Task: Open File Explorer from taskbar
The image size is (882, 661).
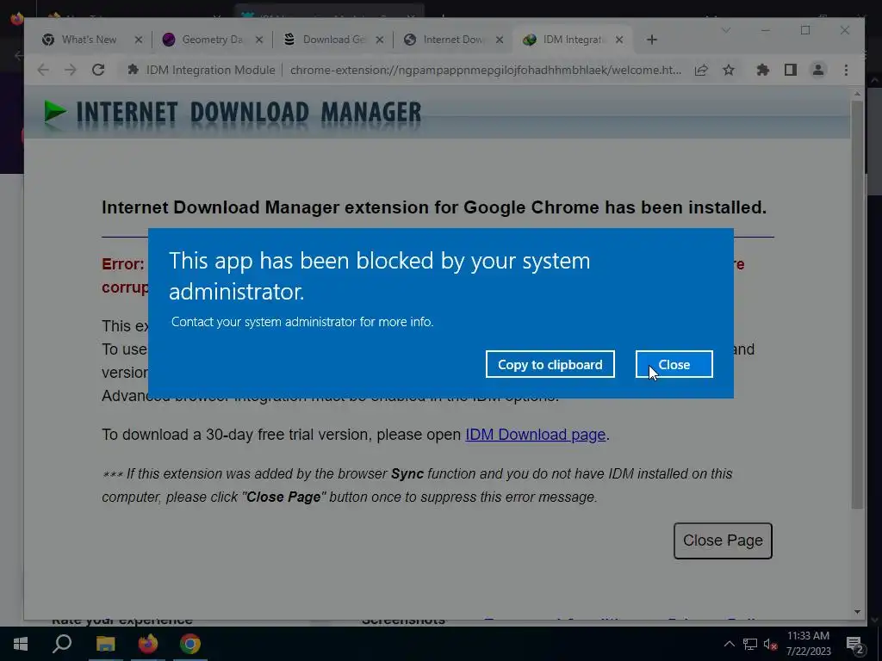Action: point(105,644)
